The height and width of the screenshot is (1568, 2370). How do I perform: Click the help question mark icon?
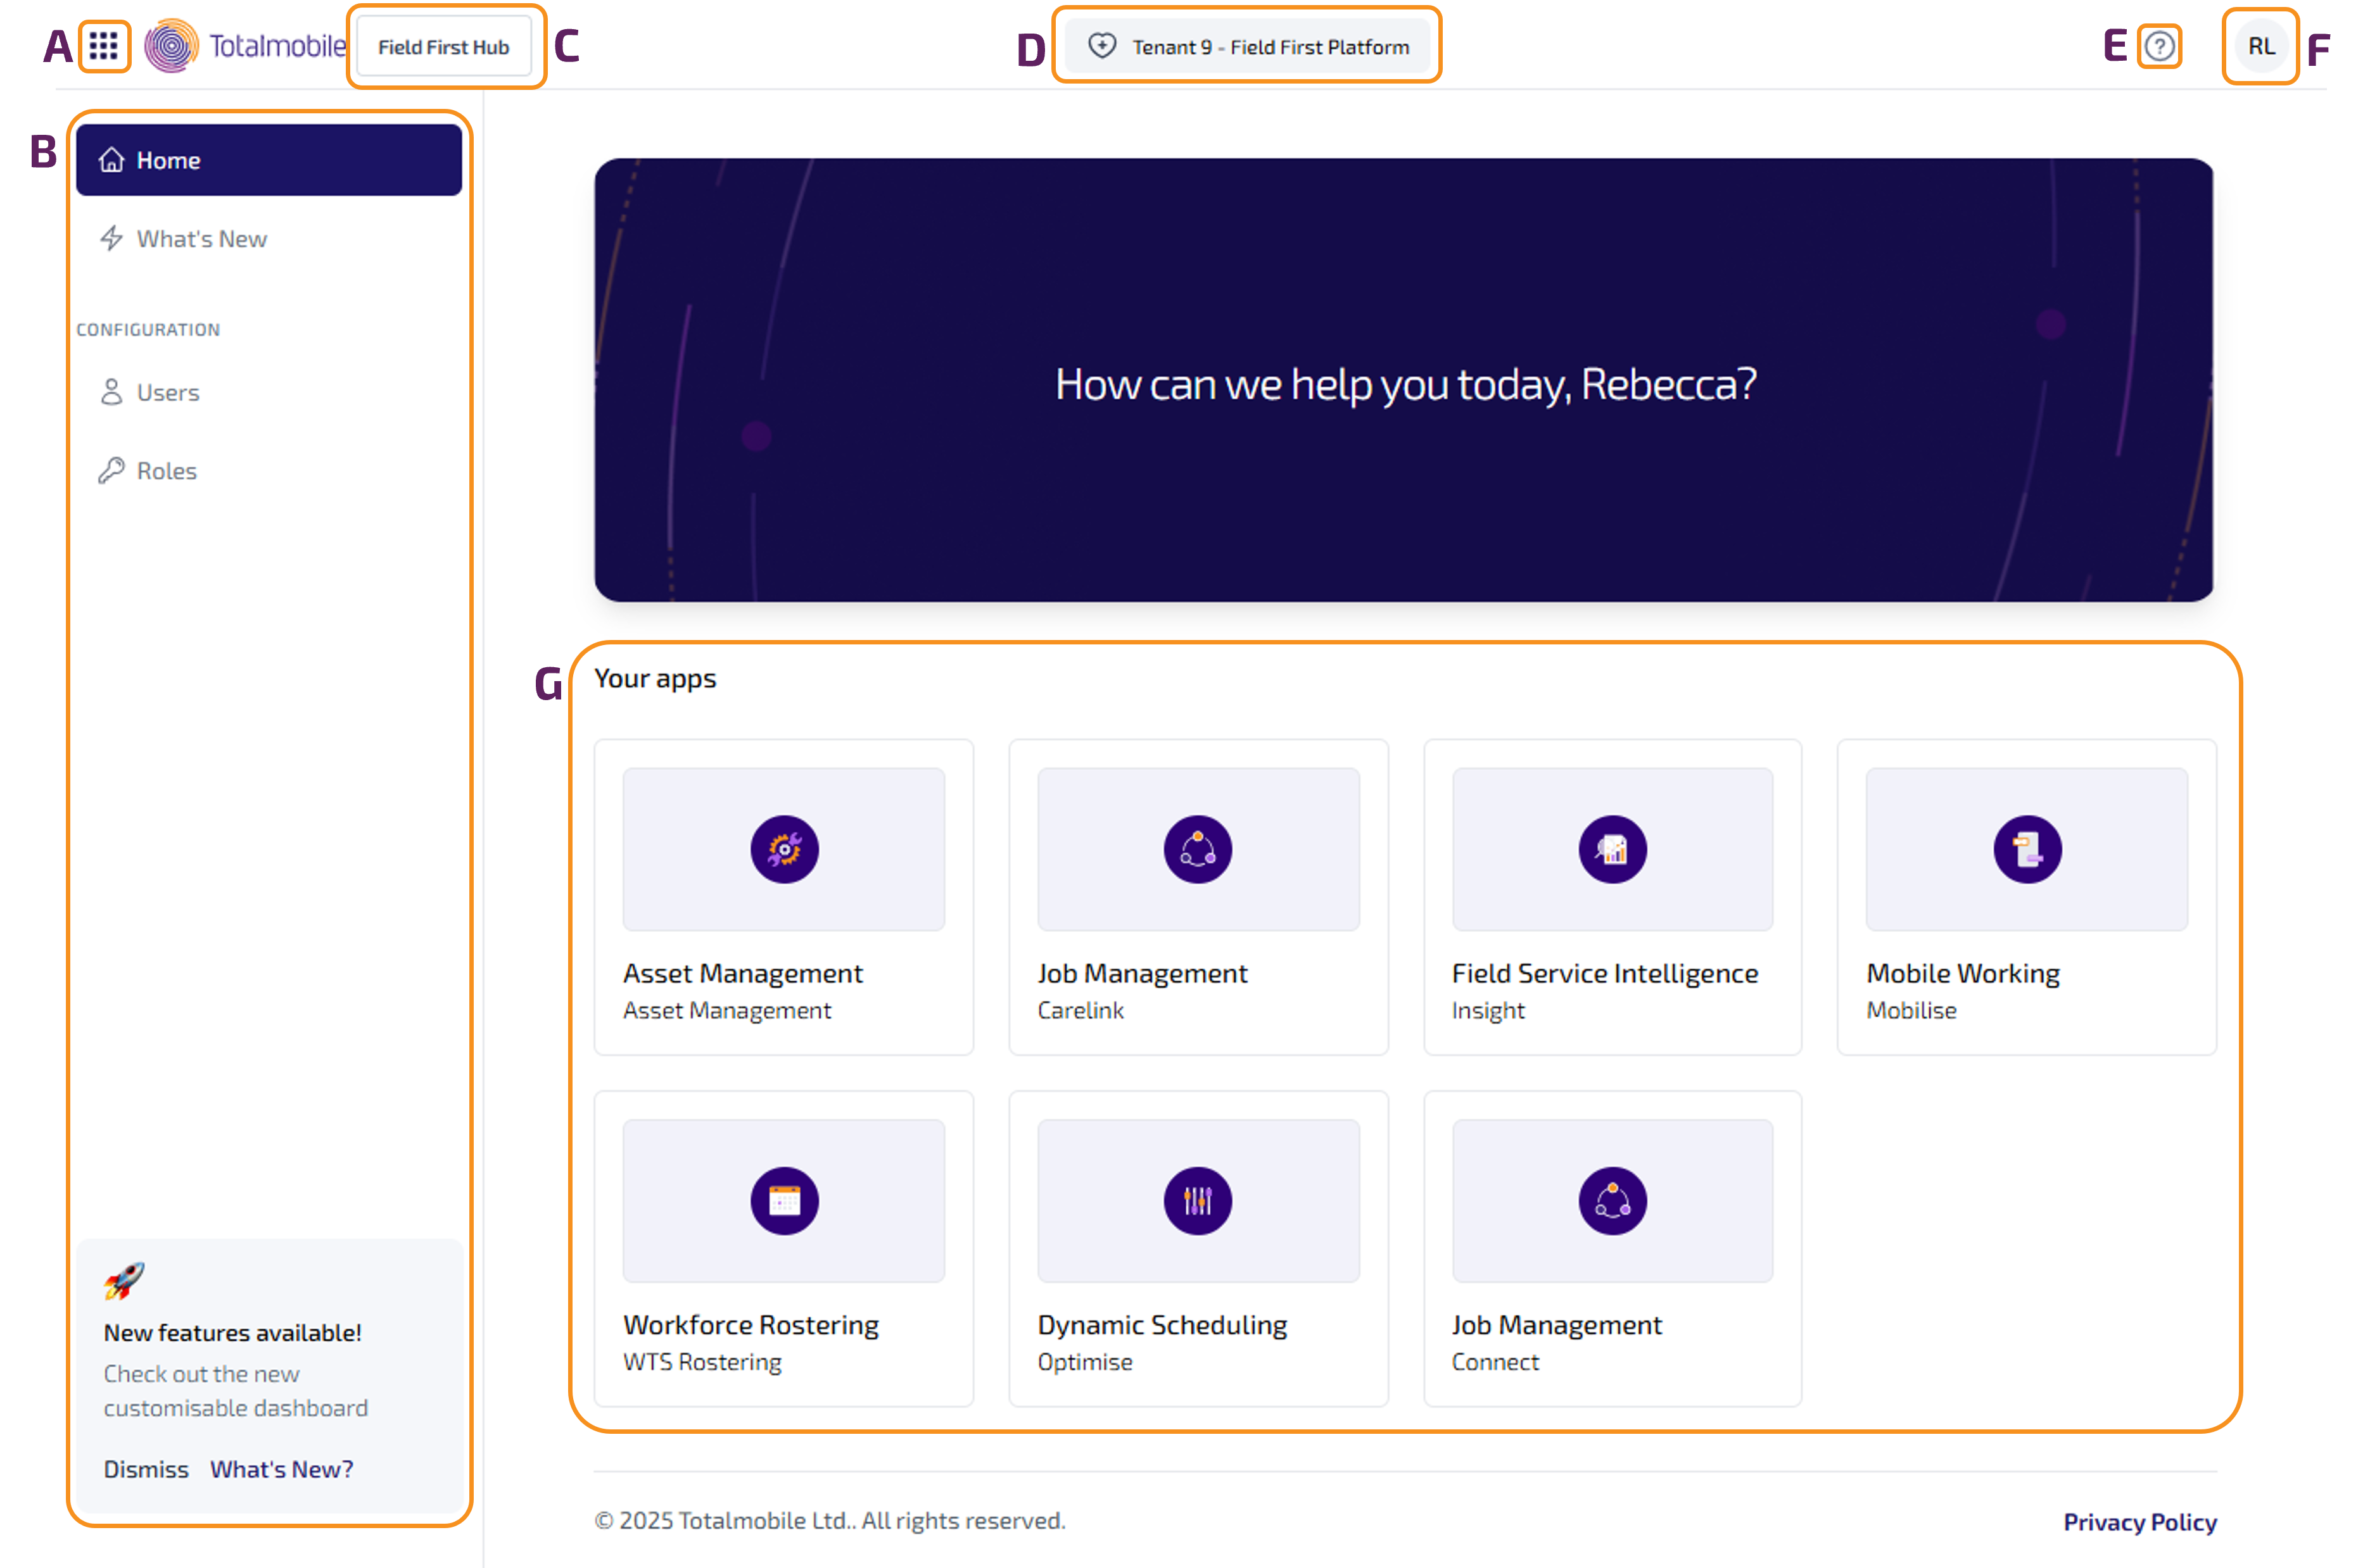tap(2159, 46)
